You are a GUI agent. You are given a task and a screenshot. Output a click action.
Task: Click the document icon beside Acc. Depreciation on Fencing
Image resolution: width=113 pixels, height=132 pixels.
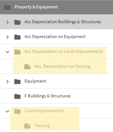[x=27, y=67]
